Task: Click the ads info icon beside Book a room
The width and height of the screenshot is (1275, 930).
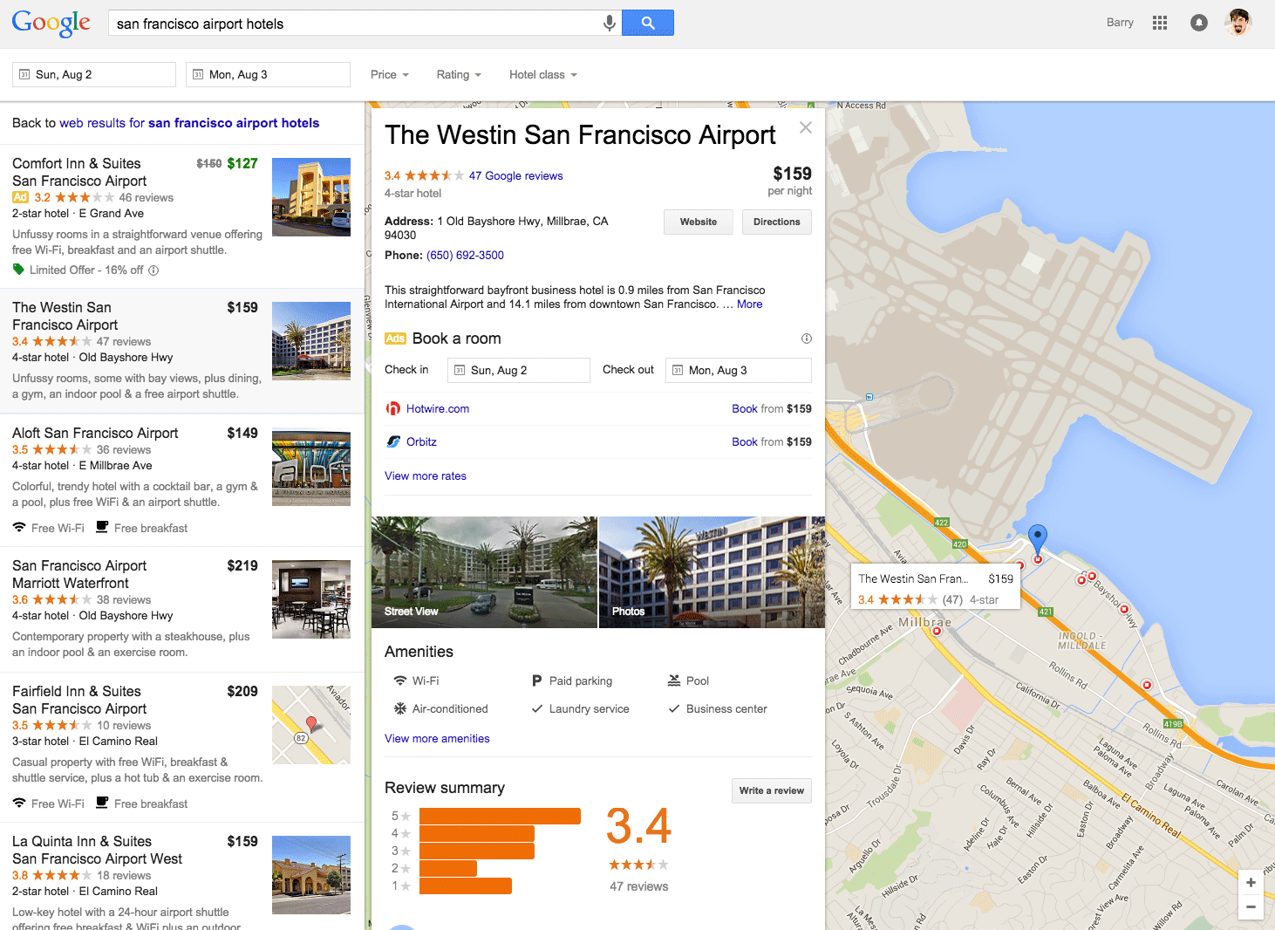Action: (x=806, y=338)
